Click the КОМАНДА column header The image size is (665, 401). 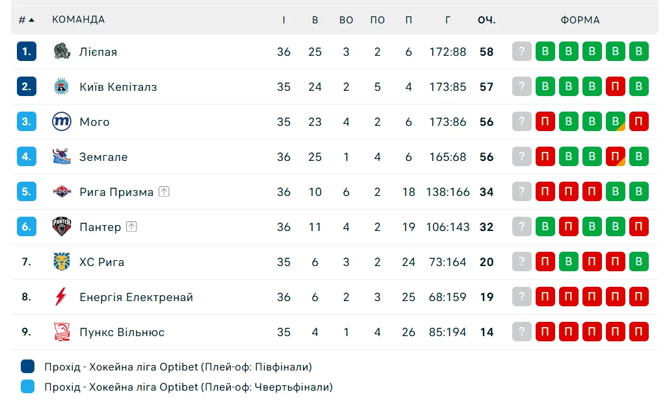click(x=78, y=20)
